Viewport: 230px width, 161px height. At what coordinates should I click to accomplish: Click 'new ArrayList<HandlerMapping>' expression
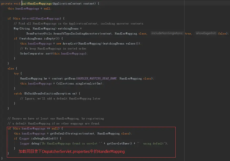[x=79, y=43]
